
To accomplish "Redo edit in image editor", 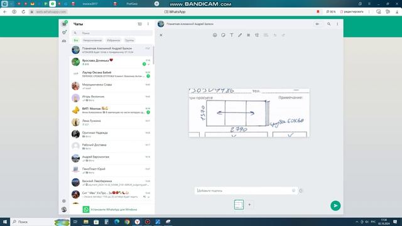I will (283, 35).
